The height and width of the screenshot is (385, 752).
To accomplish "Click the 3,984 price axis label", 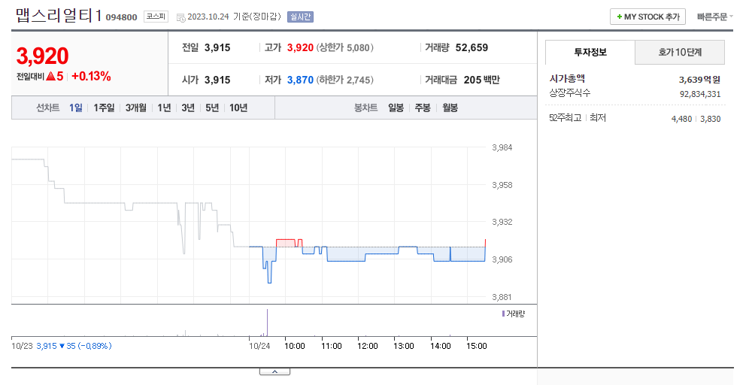I will click(502, 147).
